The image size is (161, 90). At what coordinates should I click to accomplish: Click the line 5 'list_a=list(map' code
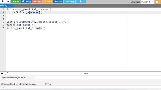36,22
